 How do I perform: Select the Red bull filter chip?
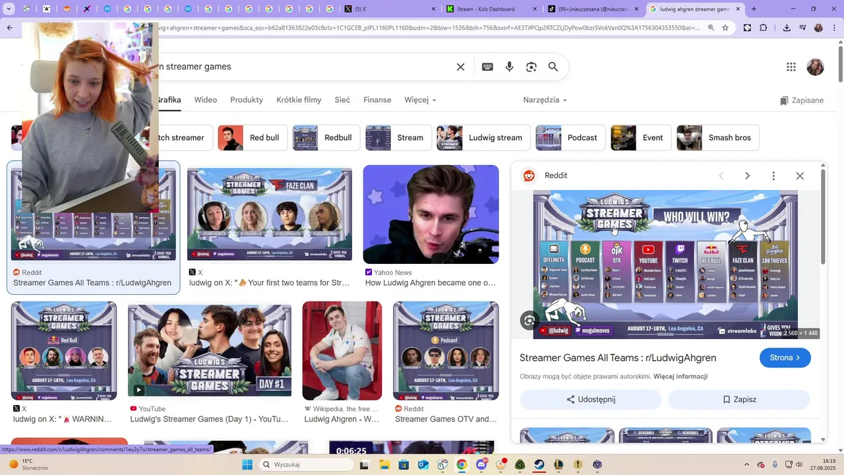coord(253,137)
